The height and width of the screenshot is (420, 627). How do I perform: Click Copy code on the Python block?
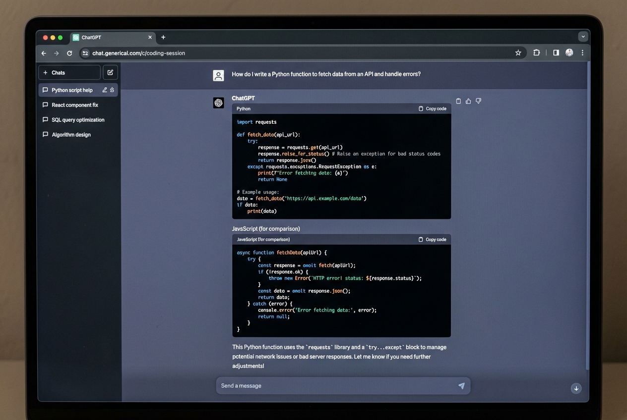pos(432,108)
